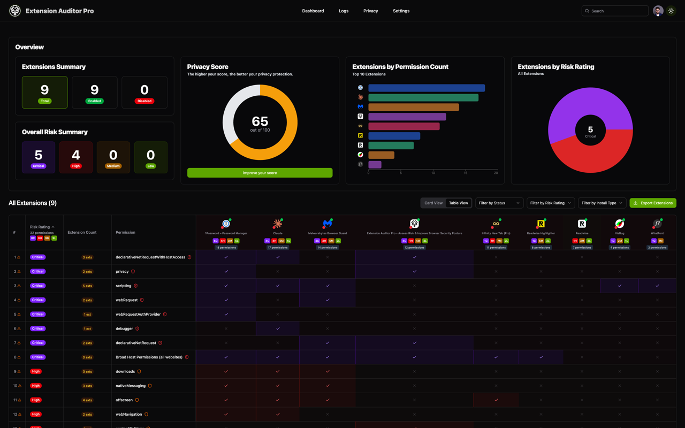The width and height of the screenshot is (685, 428).
Task: Click the Extension Auditor Pro logo icon
Action: [x=15, y=11]
